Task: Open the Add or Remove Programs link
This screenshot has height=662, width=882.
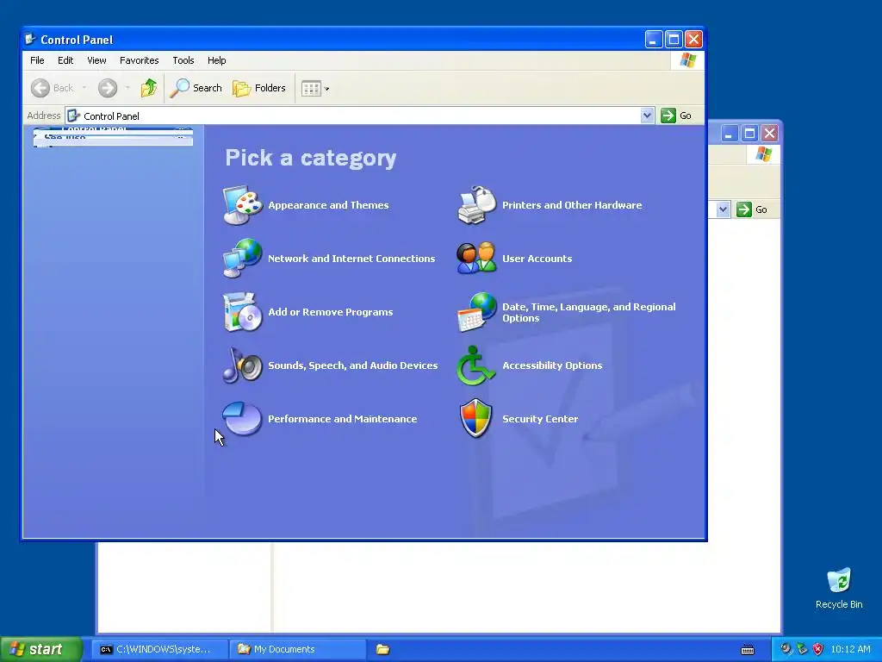Action: (331, 312)
